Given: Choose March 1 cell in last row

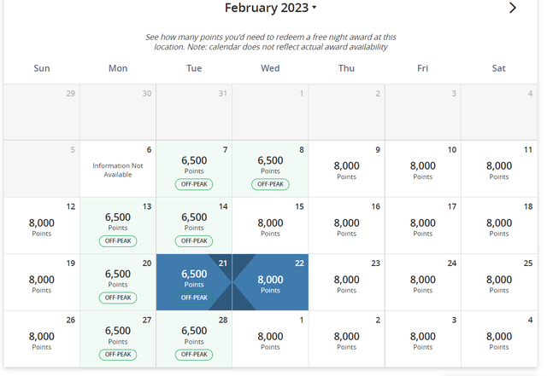Looking at the screenshot, I should click(x=270, y=339).
